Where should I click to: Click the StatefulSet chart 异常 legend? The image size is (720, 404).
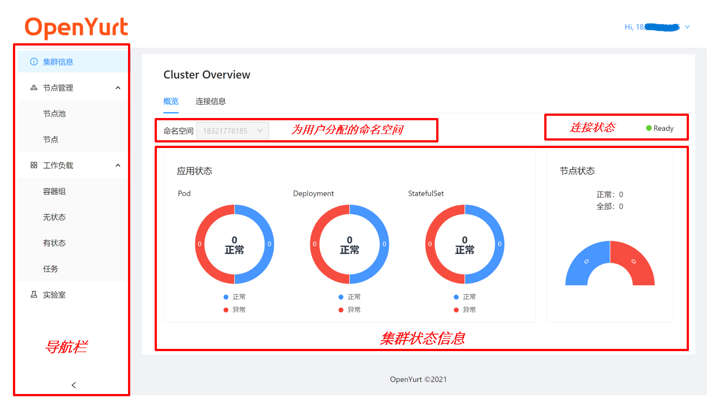[x=465, y=310]
